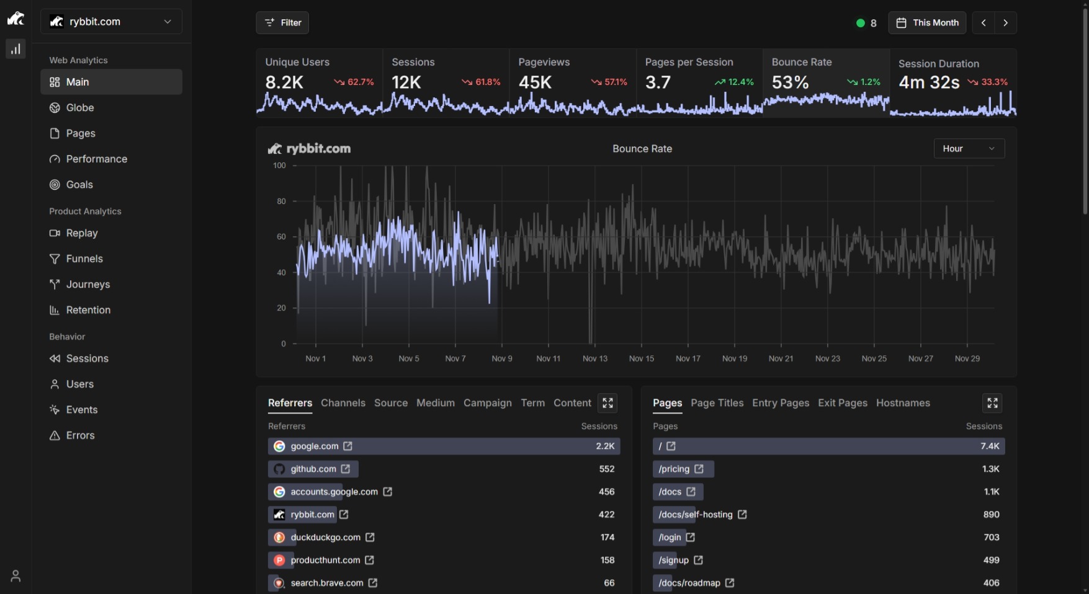Click the Filter button
Image resolution: width=1089 pixels, height=594 pixels.
coord(282,23)
